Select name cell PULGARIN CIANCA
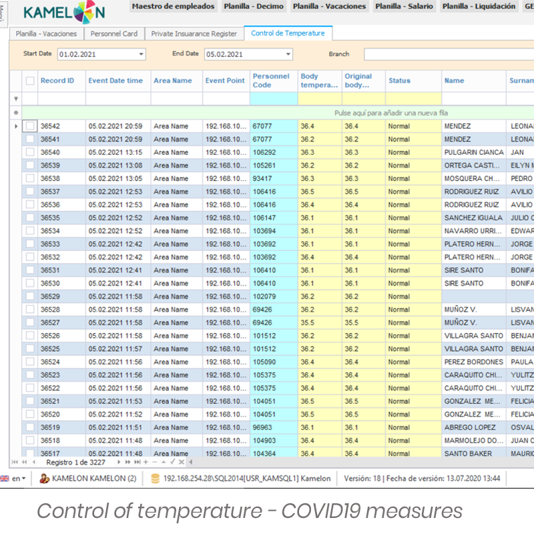The width and height of the screenshot is (534, 534). [x=474, y=152]
